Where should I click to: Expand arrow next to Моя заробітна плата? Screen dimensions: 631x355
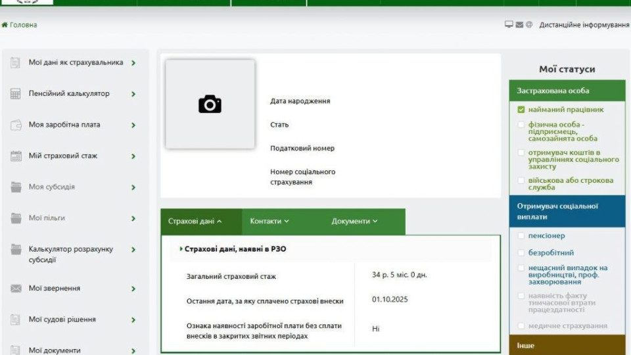[x=133, y=125]
